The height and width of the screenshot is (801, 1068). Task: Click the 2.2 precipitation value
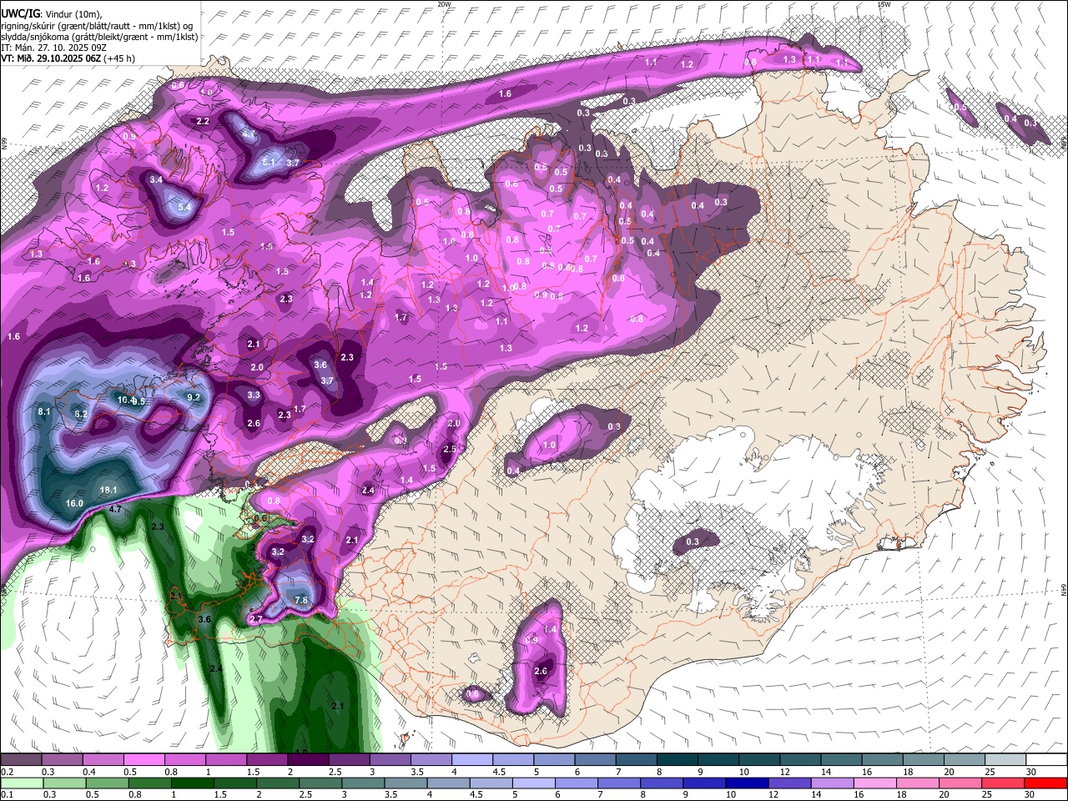pos(203,122)
